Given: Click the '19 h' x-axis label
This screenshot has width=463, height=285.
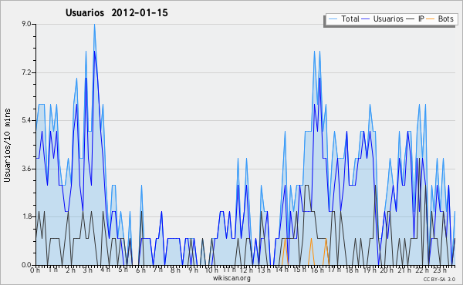Looking at the screenshot, I should (x=370, y=270).
